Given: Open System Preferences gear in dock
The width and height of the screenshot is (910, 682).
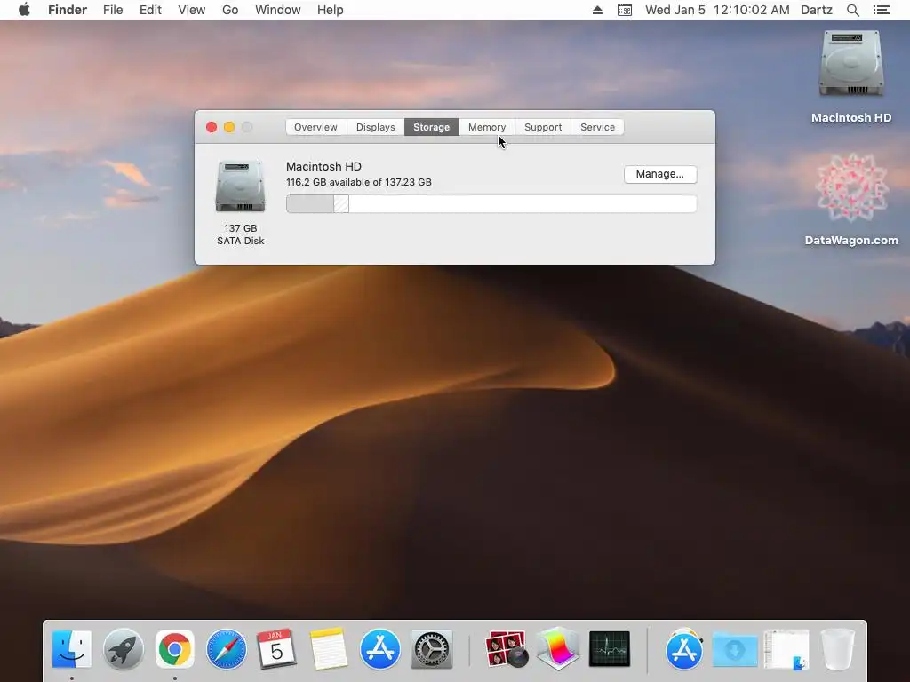Looking at the screenshot, I should (432, 649).
